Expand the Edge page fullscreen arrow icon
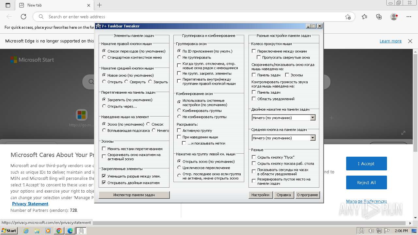This screenshot has height=235, width=418. click(403, 133)
